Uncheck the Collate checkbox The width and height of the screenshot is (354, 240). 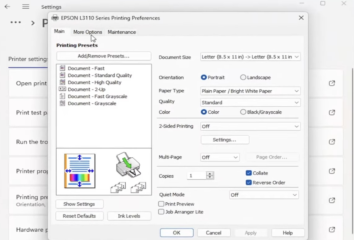click(248, 173)
